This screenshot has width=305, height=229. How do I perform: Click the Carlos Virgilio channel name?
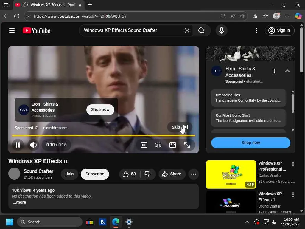coord(269,175)
